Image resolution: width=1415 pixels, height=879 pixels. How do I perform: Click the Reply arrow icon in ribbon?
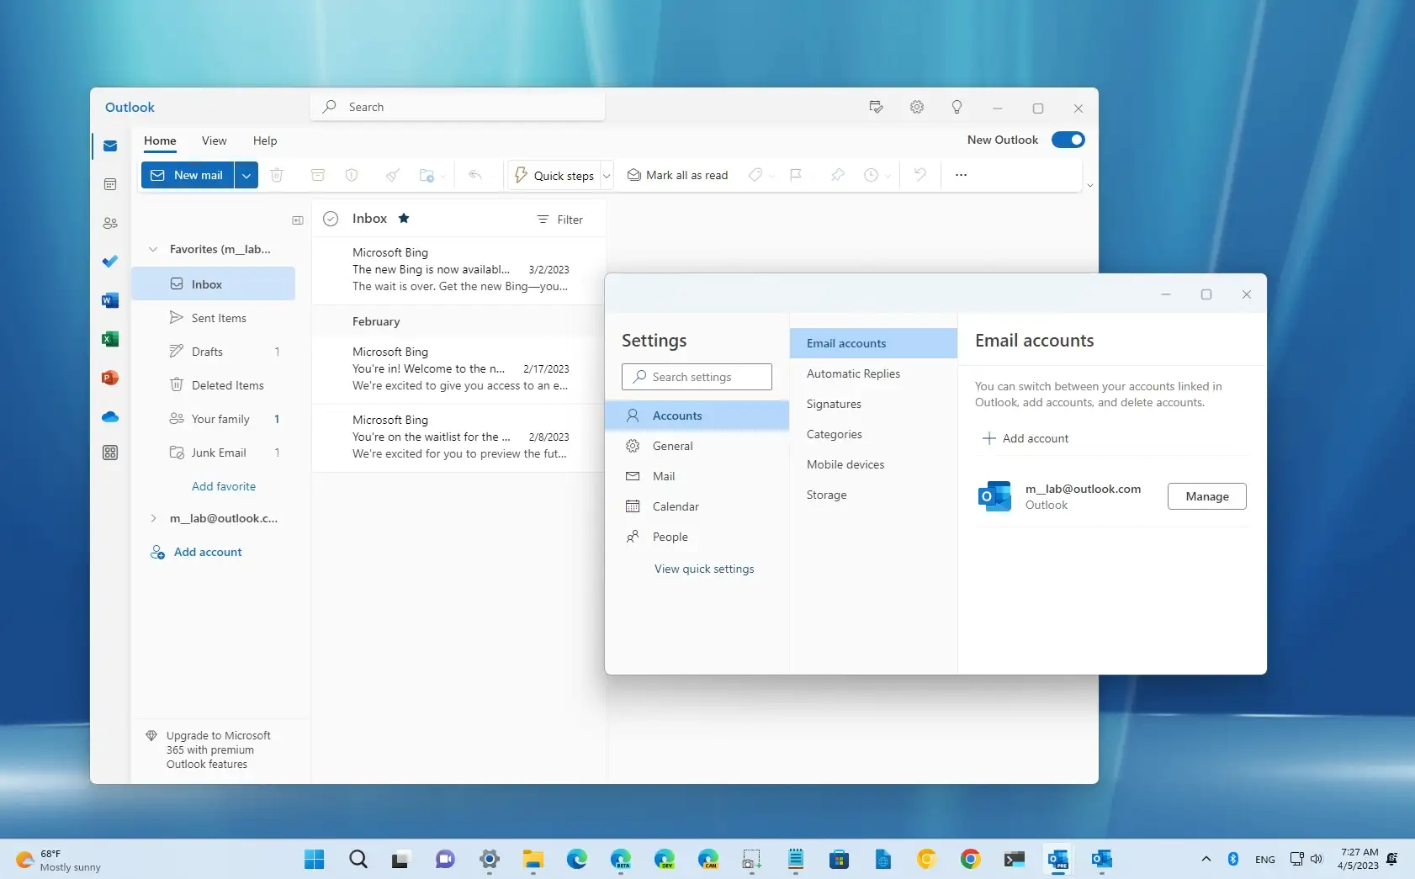[x=475, y=175]
